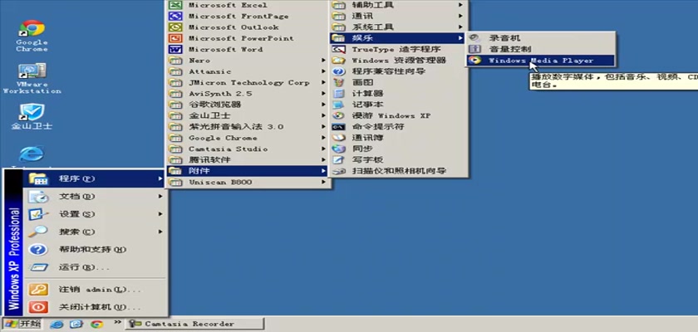Screen dimensions: 698x332
Task: Click Internet Explorer quick launch icon
Action: coord(57,324)
